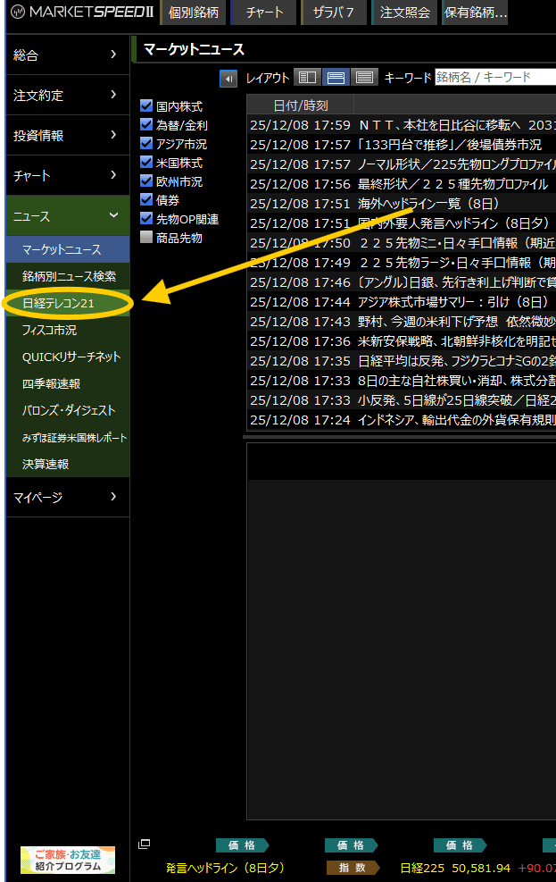Open バロンズ・ダイジェスト in the sidebar
The width and height of the screenshot is (556, 882).
click(68, 410)
